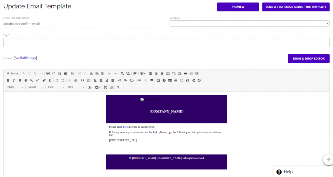This screenshot has height=177, width=333.
Task: Click the Select All icon
Action: [135, 73]
